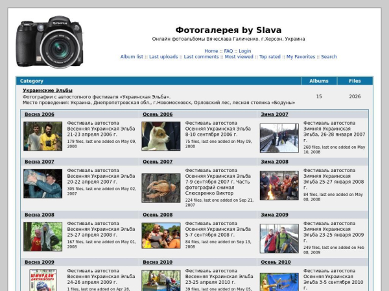View Last comments
Viewport: 389px width, 291px height.
(201, 57)
